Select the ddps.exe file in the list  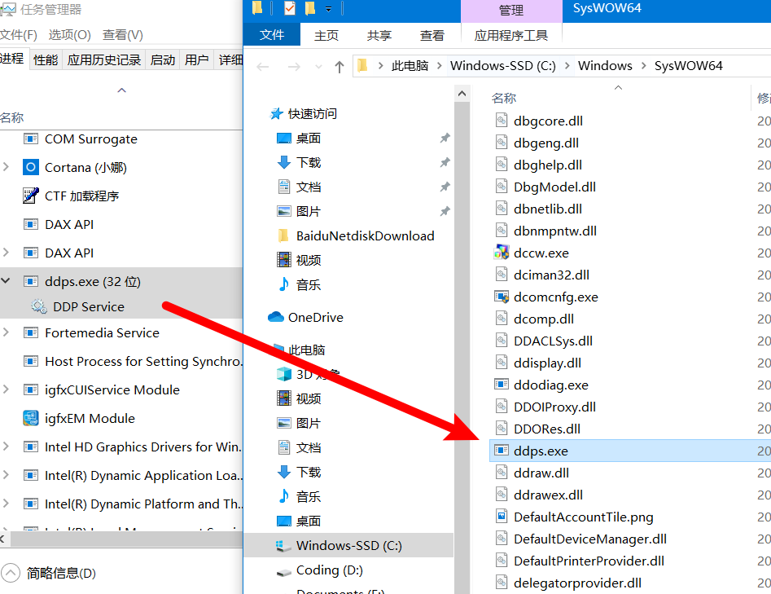click(x=630, y=451)
